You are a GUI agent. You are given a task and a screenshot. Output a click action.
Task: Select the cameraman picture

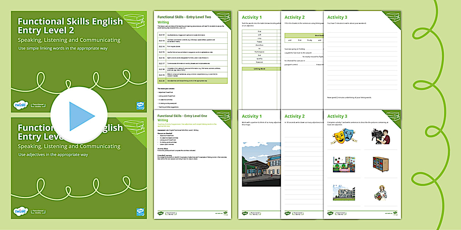pyautogui.click(x=381, y=136)
